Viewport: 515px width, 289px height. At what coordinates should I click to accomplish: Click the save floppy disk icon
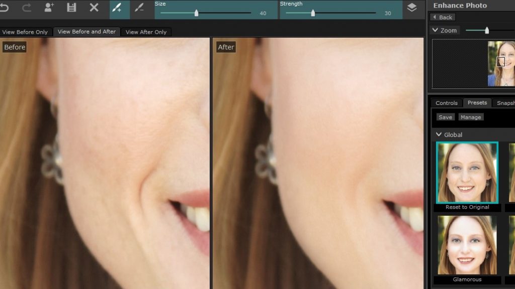click(71, 8)
